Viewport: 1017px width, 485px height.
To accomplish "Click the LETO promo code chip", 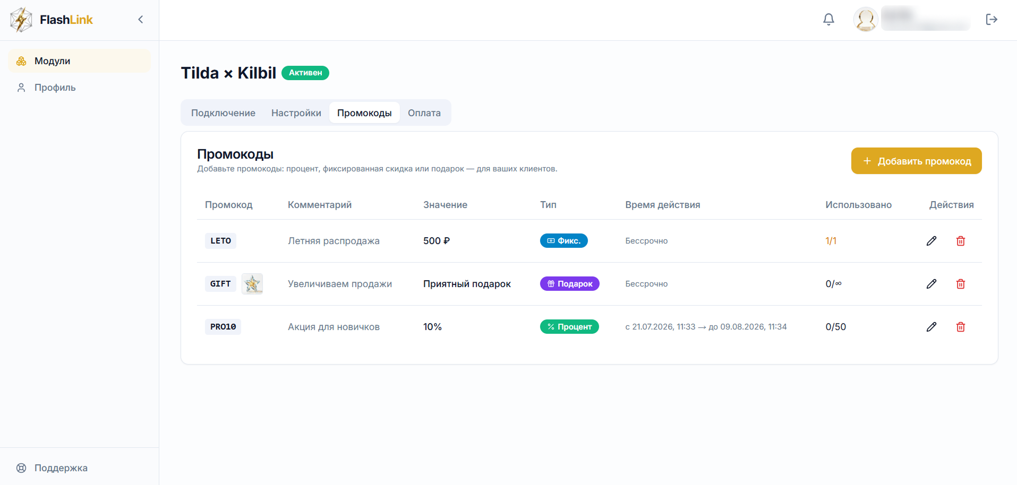I will click(220, 241).
